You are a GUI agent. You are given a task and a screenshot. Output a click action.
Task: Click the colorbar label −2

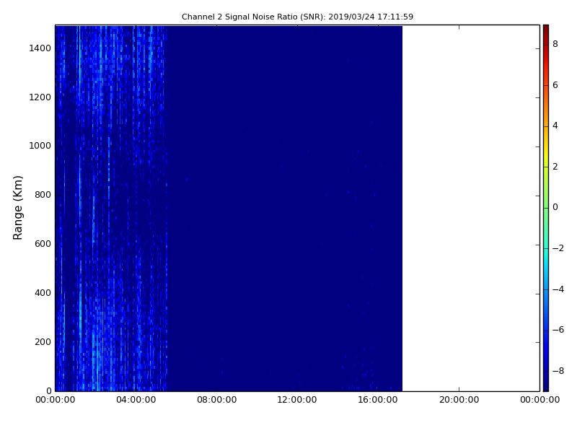tap(558, 248)
